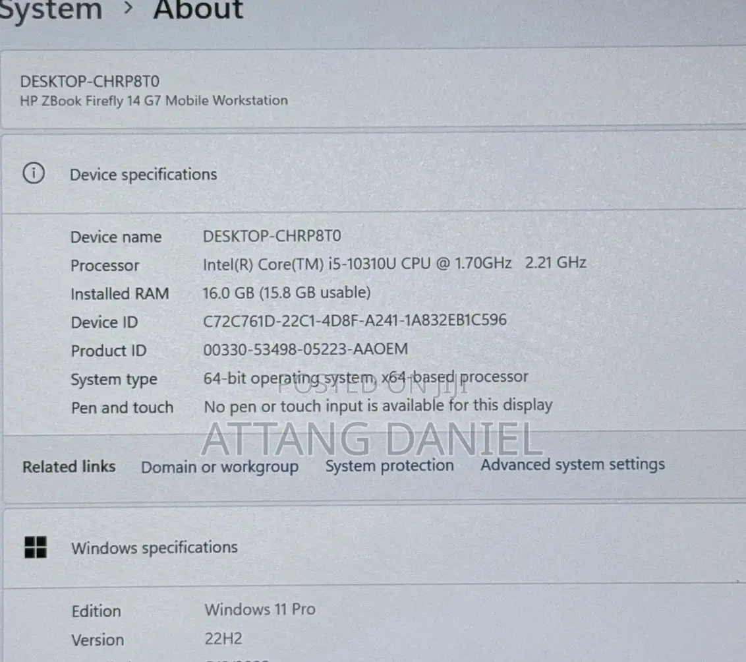The height and width of the screenshot is (662, 746).
Task: Open Advanced system settings link
Action: (572, 464)
